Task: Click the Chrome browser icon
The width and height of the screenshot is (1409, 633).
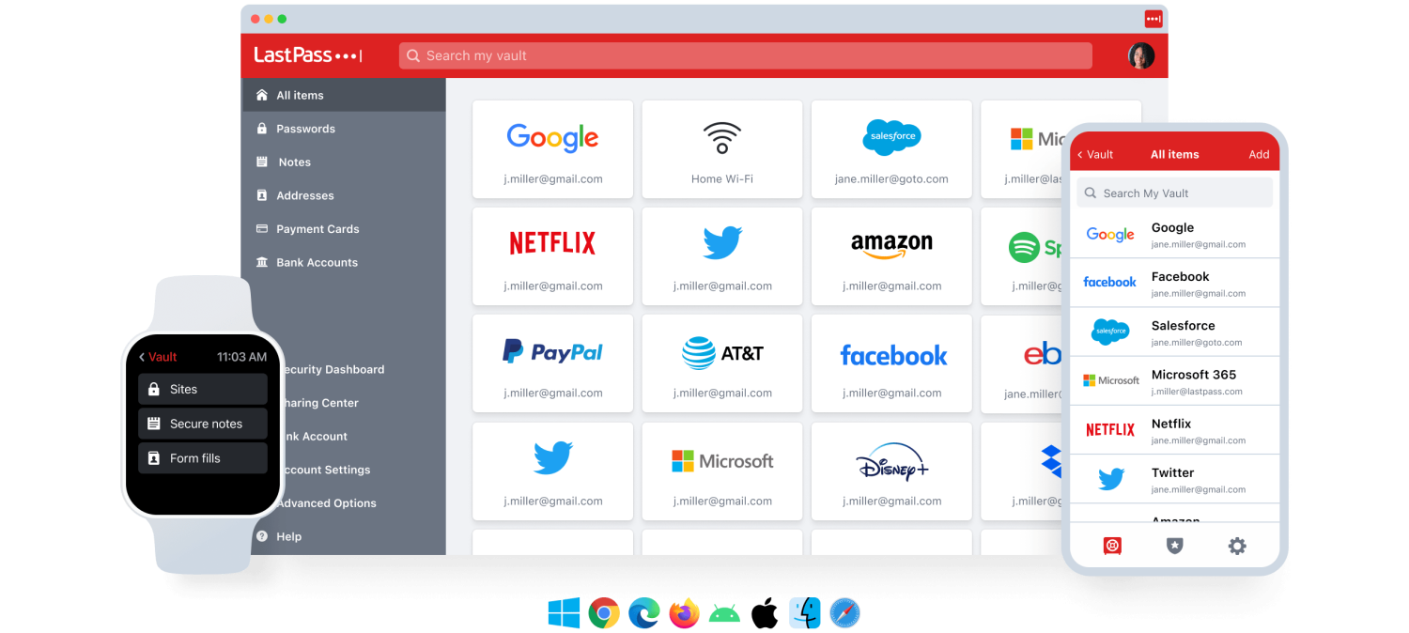Action: (x=604, y=614)
